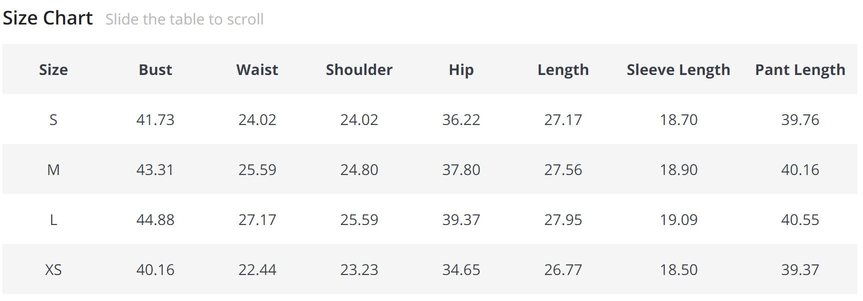Click pant length value 39.37 for XS

[800, 269]
